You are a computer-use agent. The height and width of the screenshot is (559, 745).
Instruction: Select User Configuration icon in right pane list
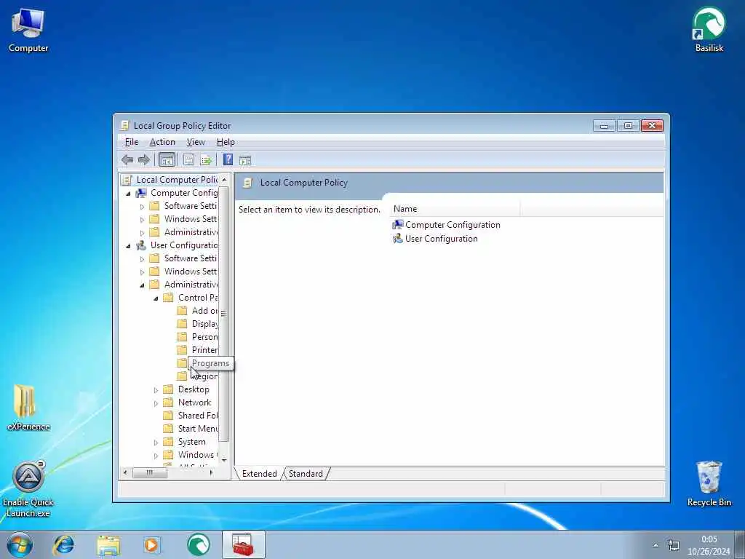pyautogui.click(x=398, y=239)
